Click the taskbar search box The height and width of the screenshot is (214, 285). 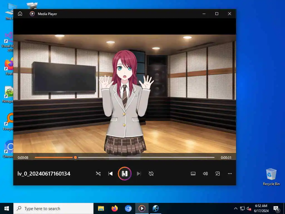pyautogui.click(x=53, y=208)
